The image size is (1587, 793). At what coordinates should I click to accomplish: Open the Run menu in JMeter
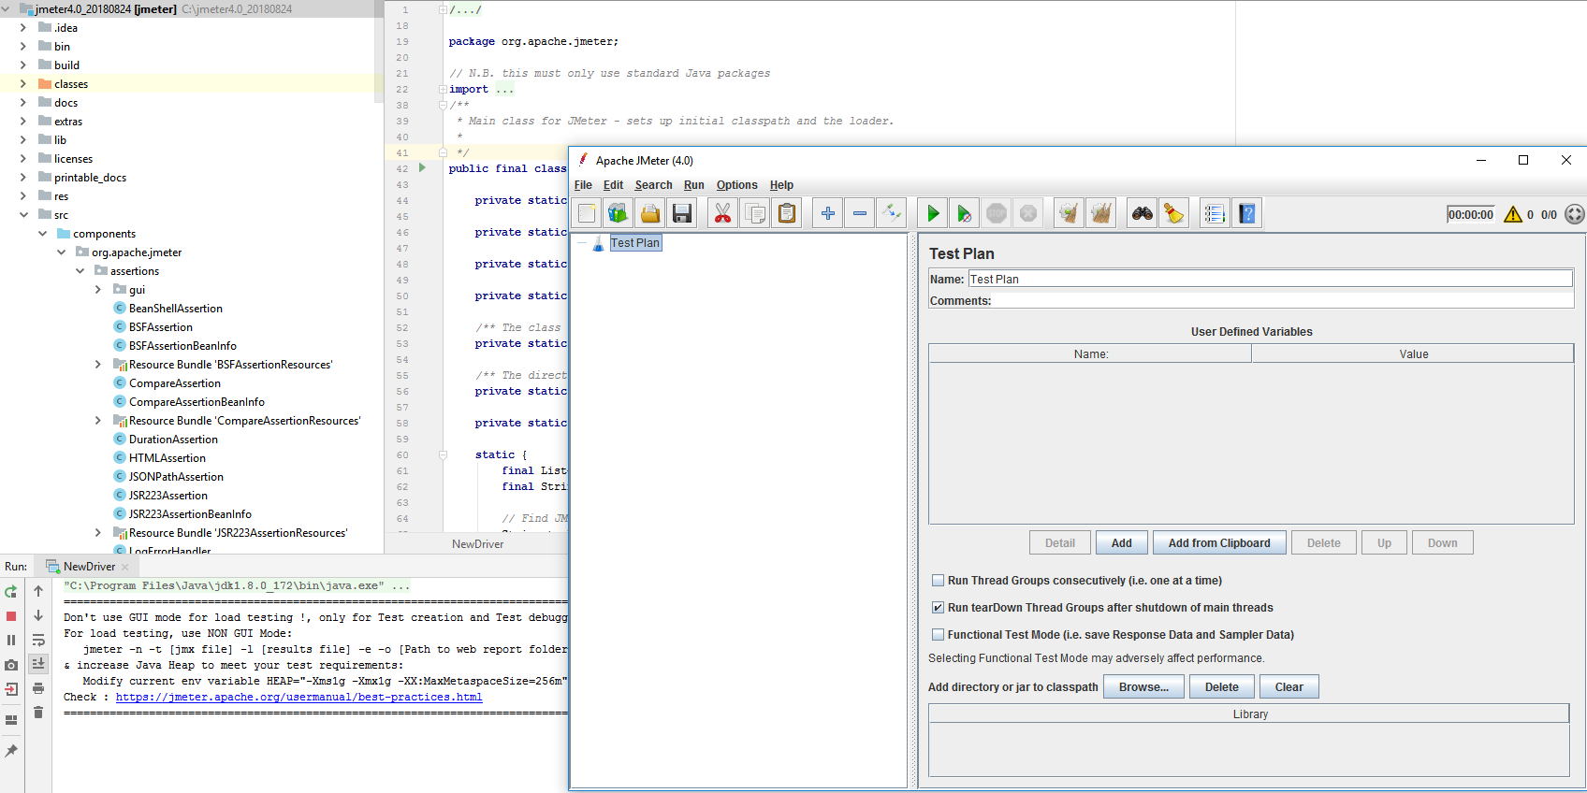pos(693,185)
